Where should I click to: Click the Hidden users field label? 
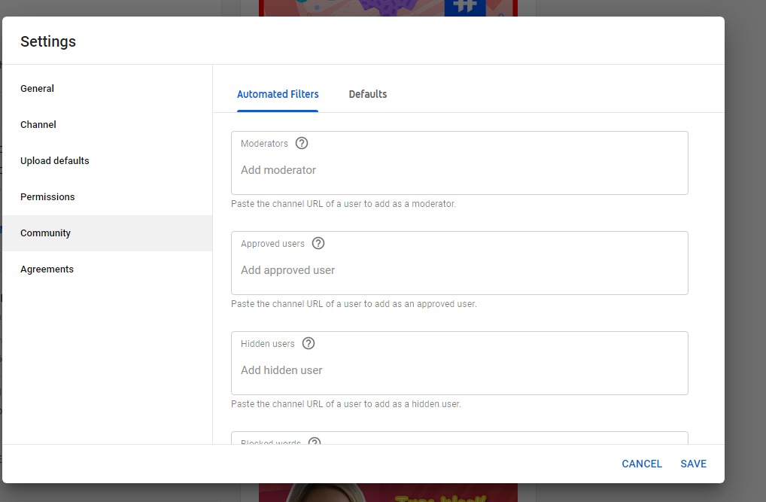[x=268, y=344]
